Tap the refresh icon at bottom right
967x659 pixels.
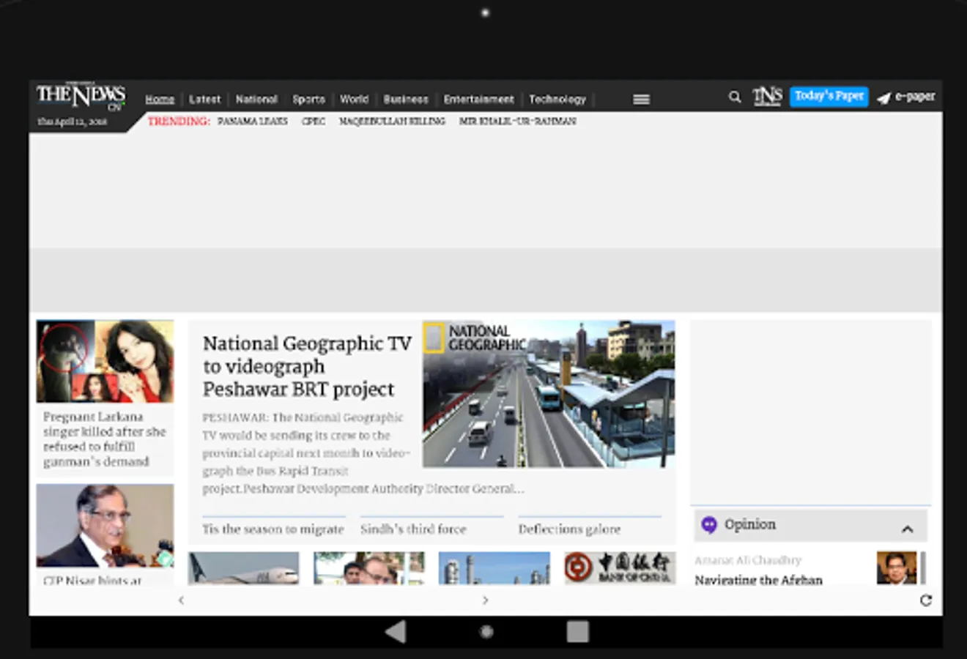[x=926, y=600]
